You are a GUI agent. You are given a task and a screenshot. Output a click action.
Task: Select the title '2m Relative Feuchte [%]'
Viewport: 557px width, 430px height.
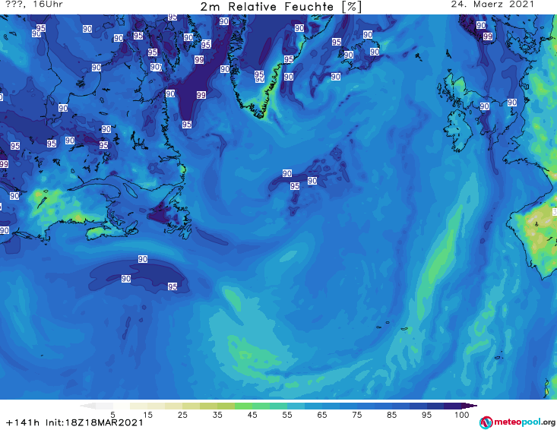pyautogui.click(x=281, y=7)
